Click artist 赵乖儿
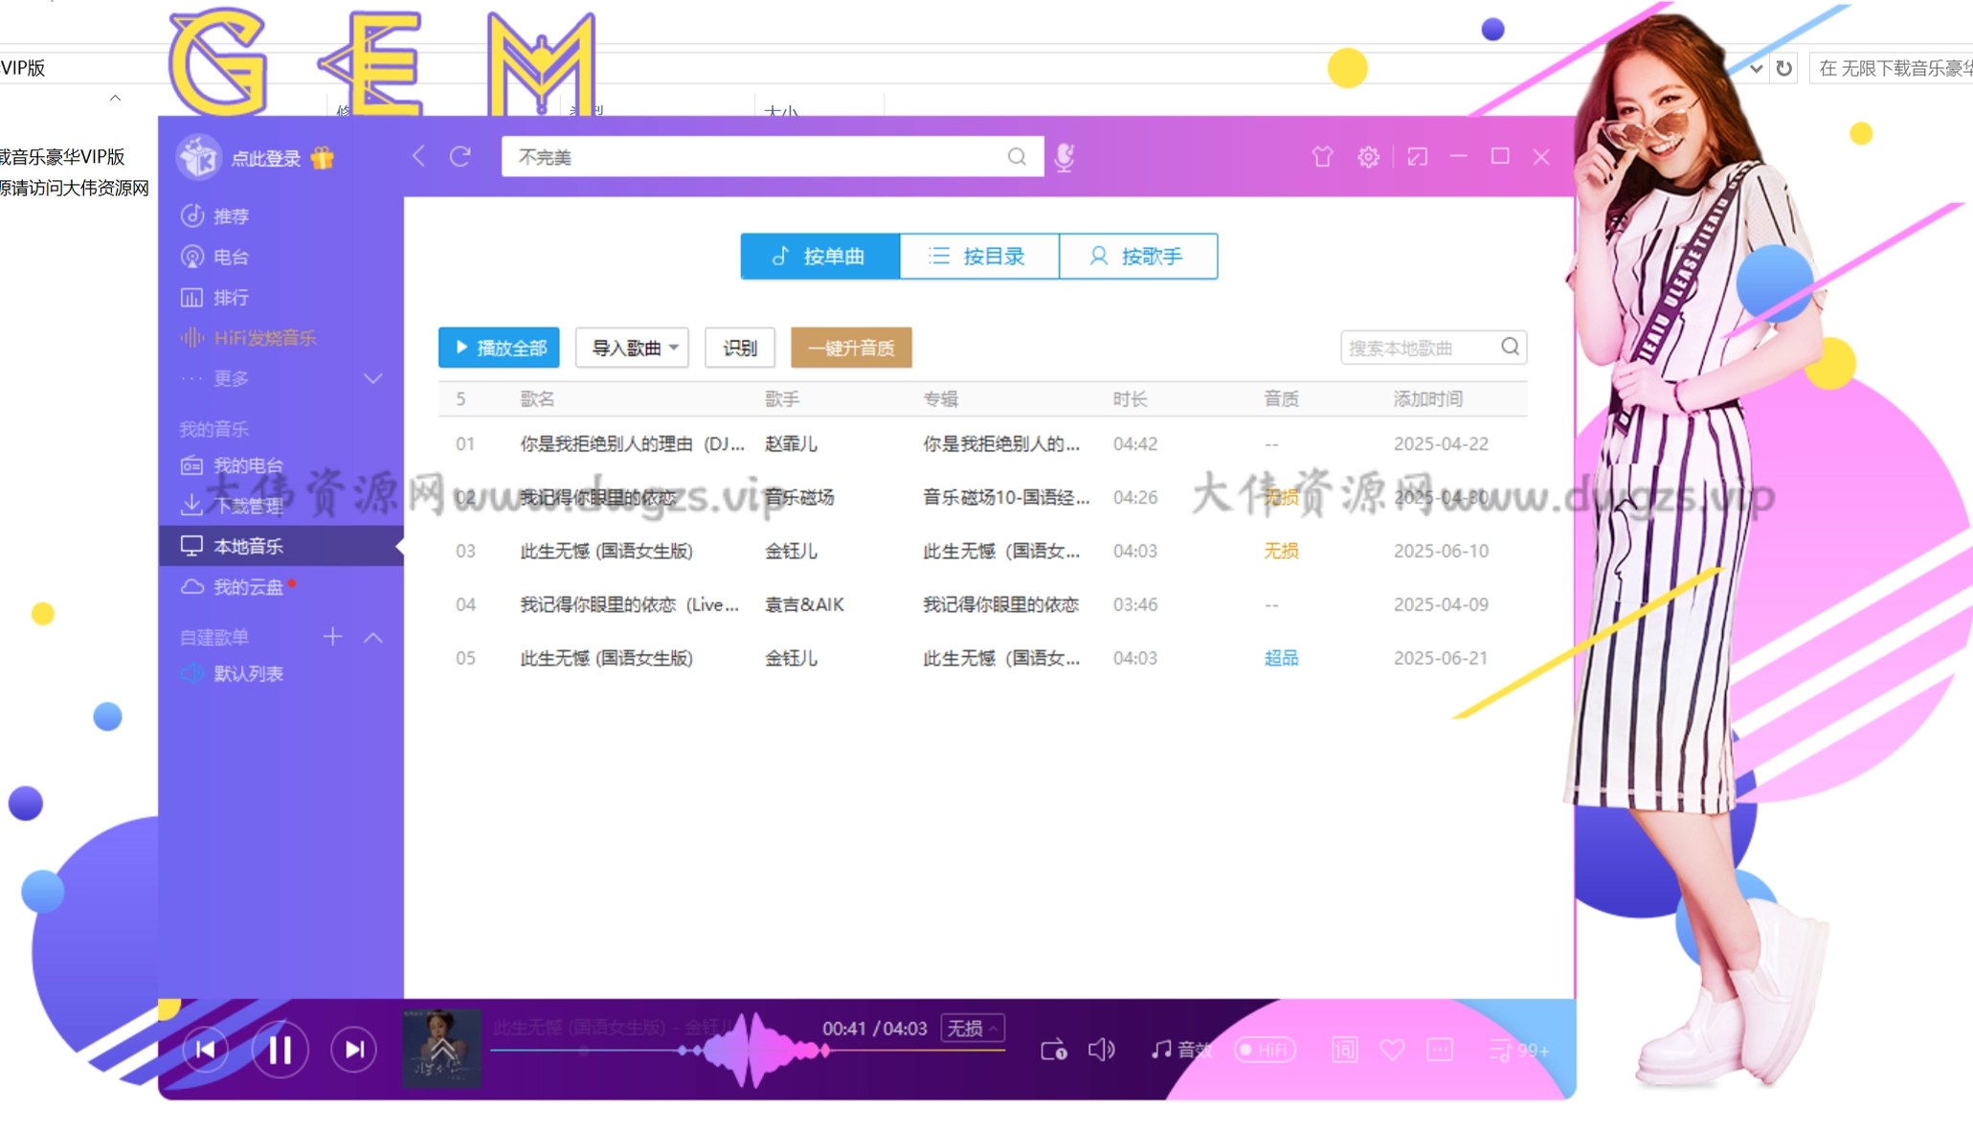Screen dimensions: 1973x1132 coord(791,443)
